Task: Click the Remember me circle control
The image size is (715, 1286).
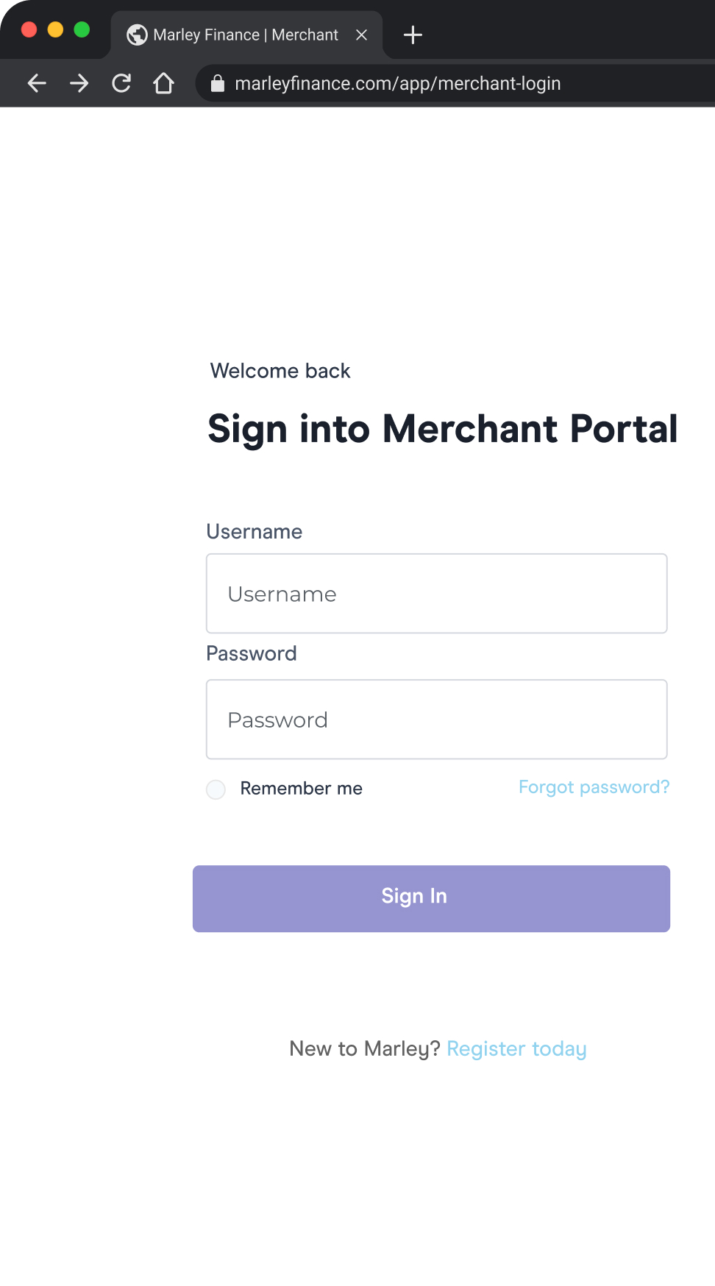Action: [x=215, y=789]
